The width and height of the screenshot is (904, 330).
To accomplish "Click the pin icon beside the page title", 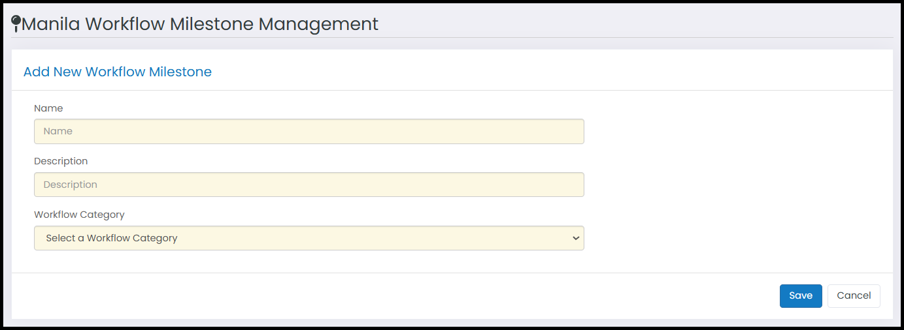I will (16, 24).
